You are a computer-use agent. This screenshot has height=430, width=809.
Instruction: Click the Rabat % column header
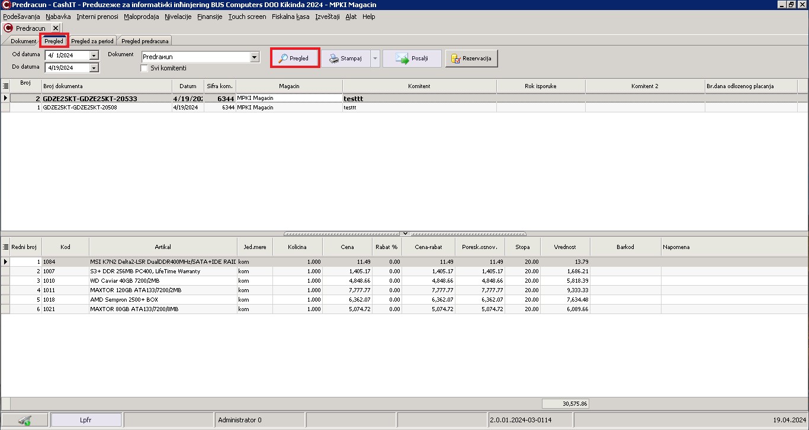pos(387,246)
